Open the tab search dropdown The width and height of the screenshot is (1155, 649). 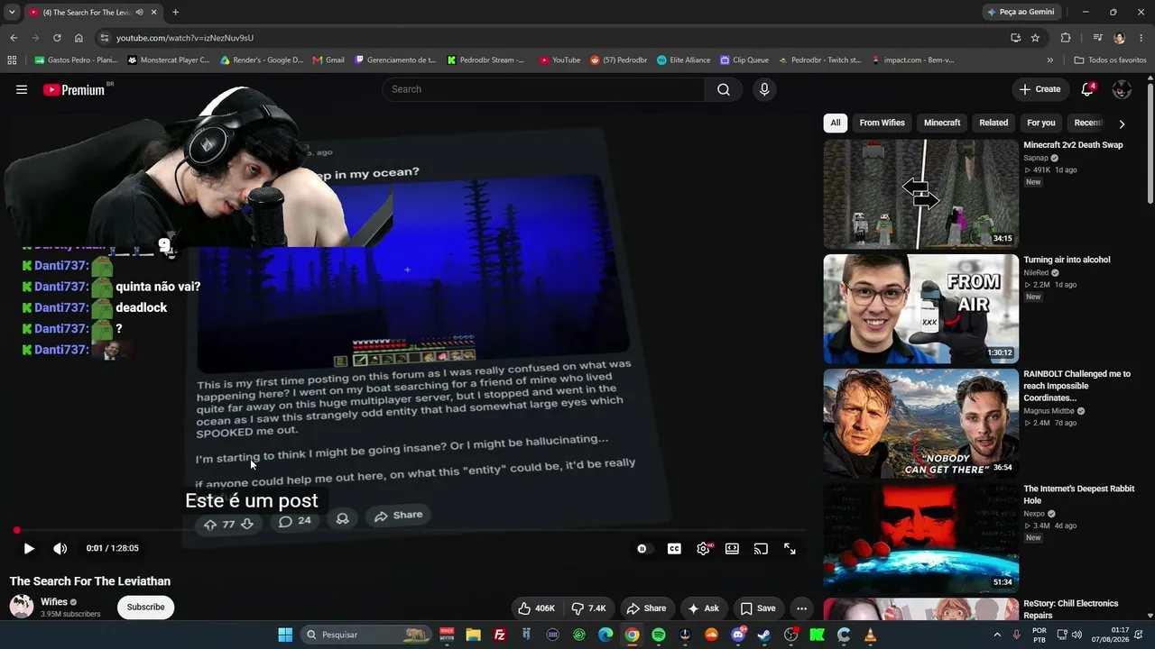tap(12, 13)
